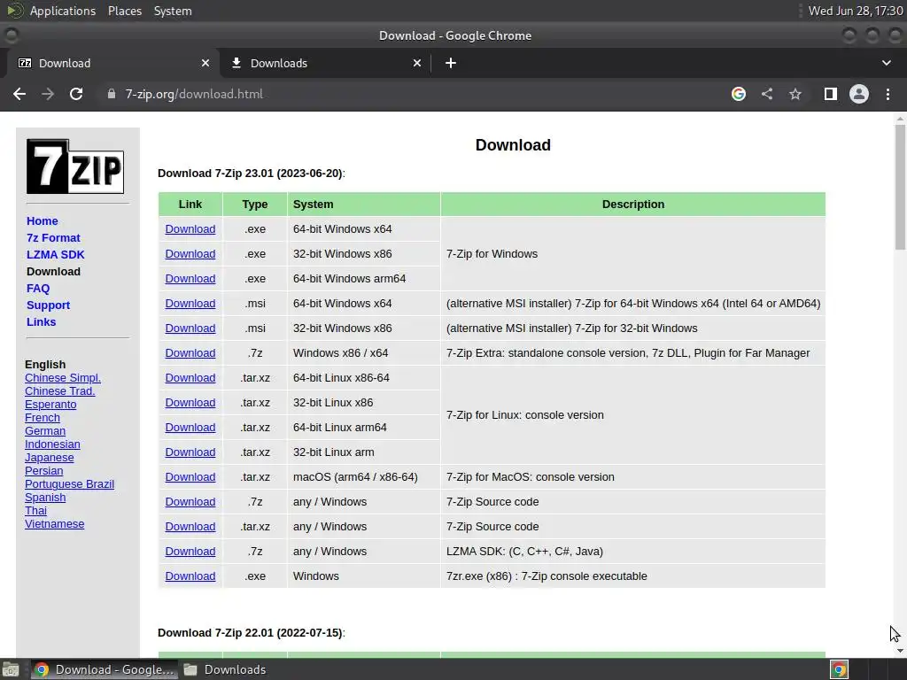Click the Chrome tray icon in bottom panel
This screenshot has width=907, height=680.
point(840,669)
